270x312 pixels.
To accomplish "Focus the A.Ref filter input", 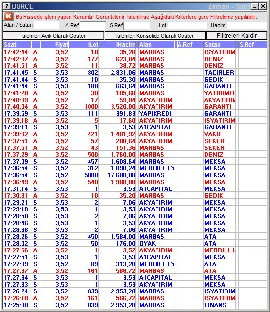I will (92, 26).
